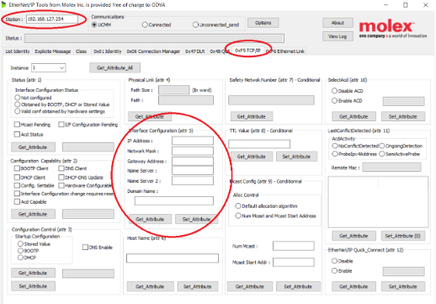This screenshot has height=304, width=436.
Task: Click the IP Address input field
Action: click(x=193, y=141)
